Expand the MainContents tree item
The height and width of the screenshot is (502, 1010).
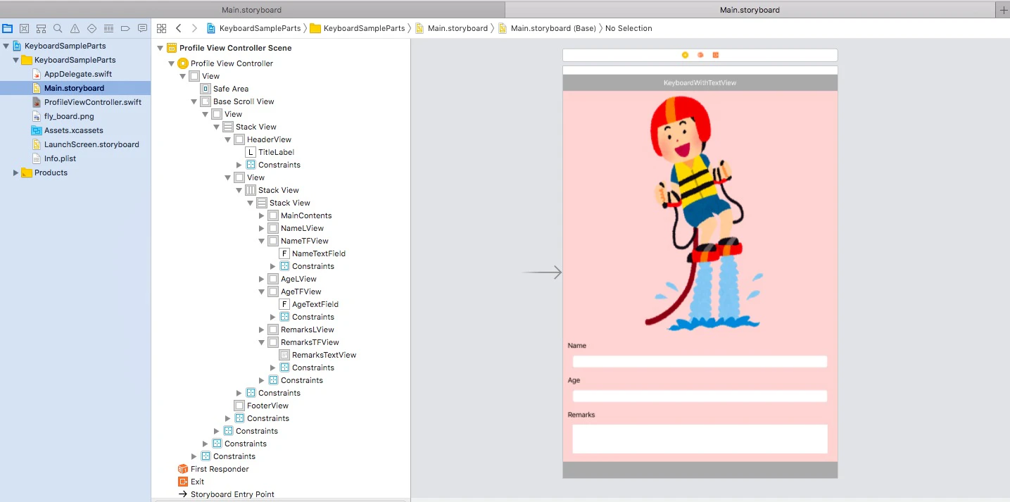262,215
